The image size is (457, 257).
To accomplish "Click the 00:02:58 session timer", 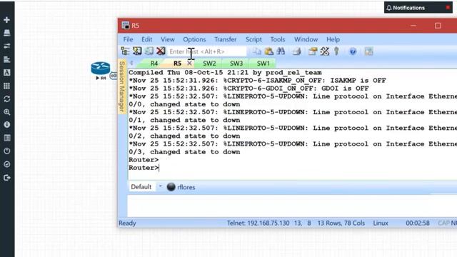I will (418, 223).
